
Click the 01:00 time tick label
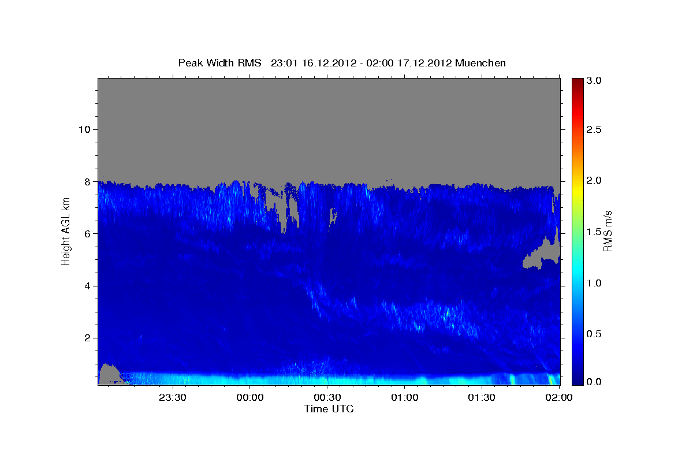pyautogui.click(x=405, y=397)
